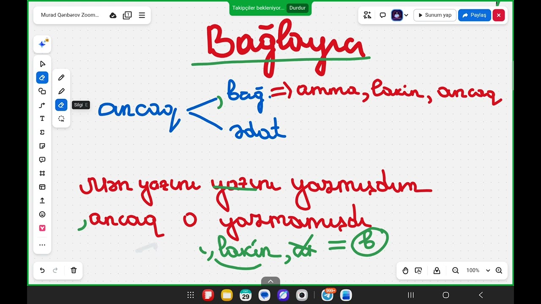This screenshot has height=304, width=541.
Task: Open the hamburger menu
Action: pyautogui.click(x=142, y=15)
